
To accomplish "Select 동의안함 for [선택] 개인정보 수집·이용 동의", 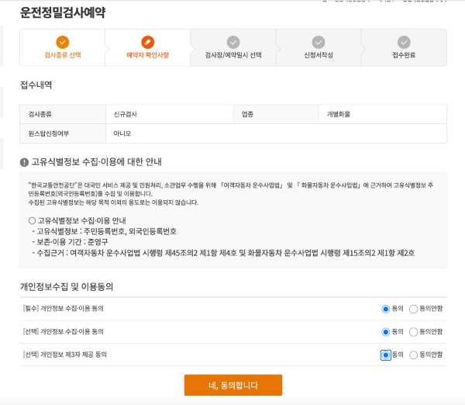I will point(413,332).
